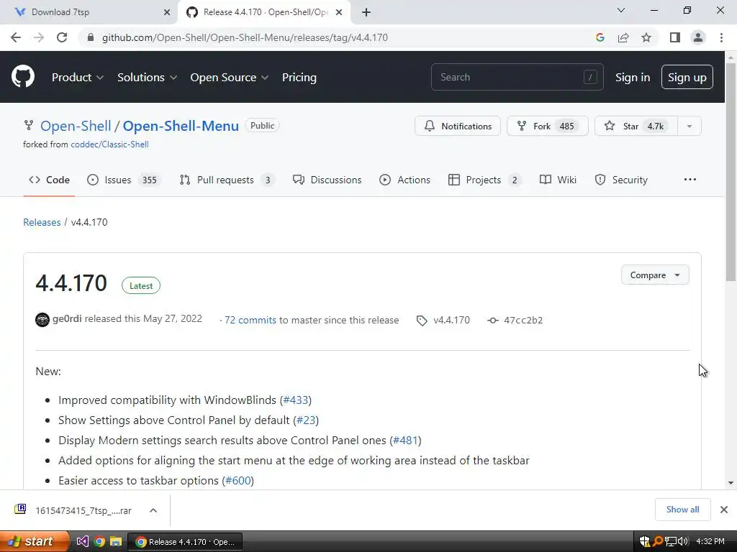Click the Notifications button
This screenshot has height=552, width=737.
click(x=458, y=126)
